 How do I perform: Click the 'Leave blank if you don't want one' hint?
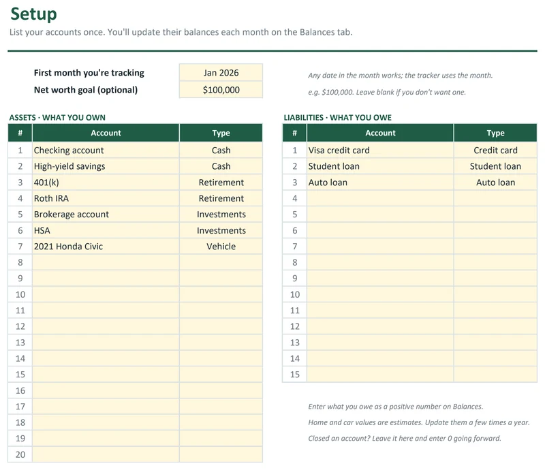coord(387,92)
